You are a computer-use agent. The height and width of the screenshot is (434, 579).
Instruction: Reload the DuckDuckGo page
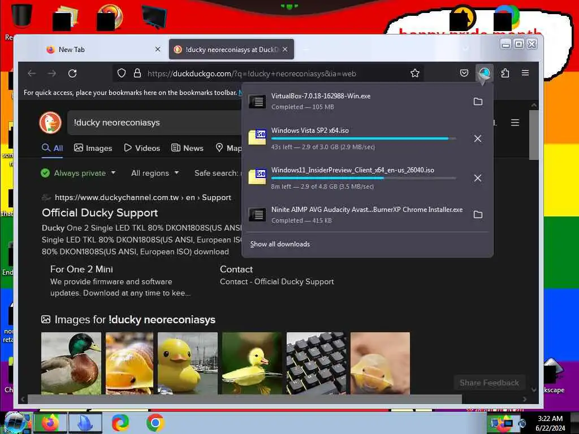coord(72,73)
